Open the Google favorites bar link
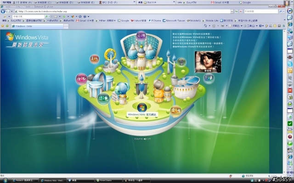 (x=123, y=21)
